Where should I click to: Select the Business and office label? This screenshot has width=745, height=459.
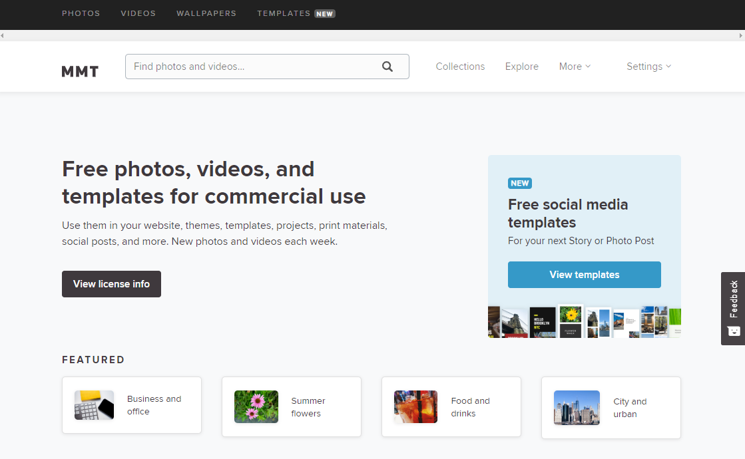154,405
